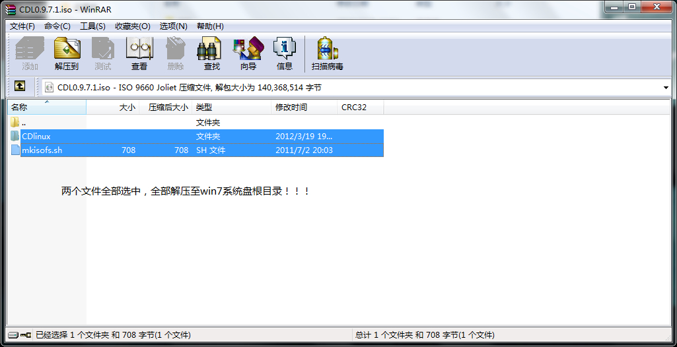The width and height of the screenshot is (677, 347).
Task: Sort by Packed size (压缩后大小) column
Action: click(x=166, y=108)
